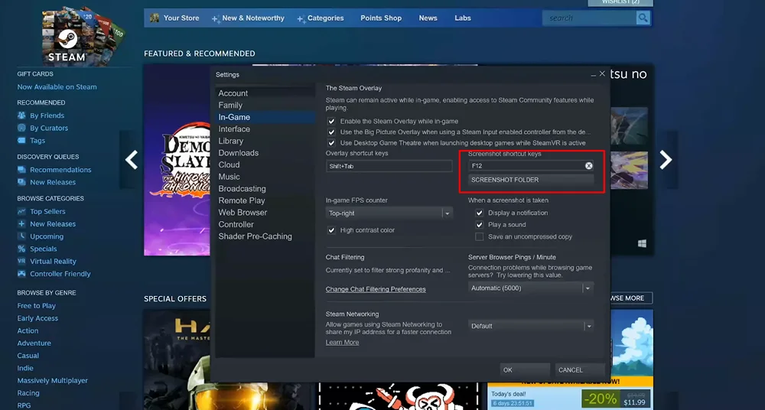765x410 pixels.
Task: Disable the Steam Overlay while in-game
Action: pyautogui.click(x=332, y=122)
